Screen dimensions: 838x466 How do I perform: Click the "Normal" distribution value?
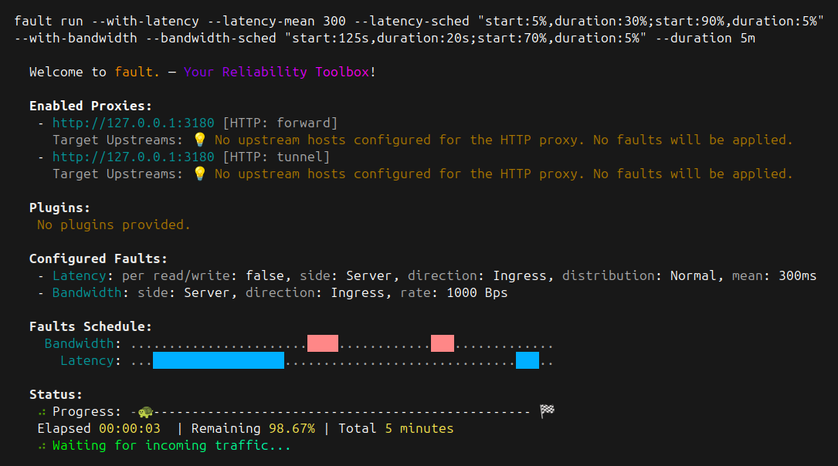tap(693, 276)
